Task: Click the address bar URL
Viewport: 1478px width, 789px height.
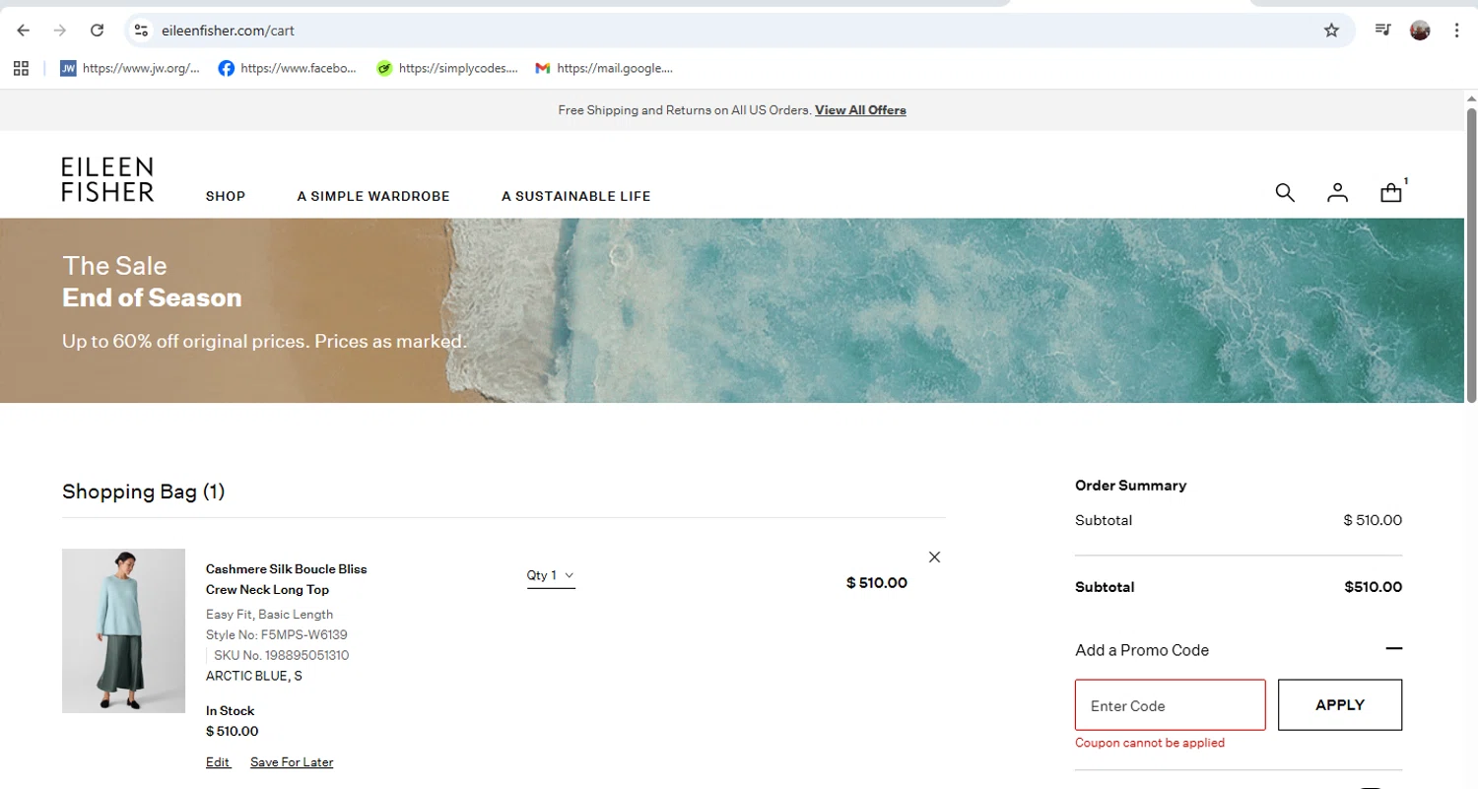Action: 228,31
